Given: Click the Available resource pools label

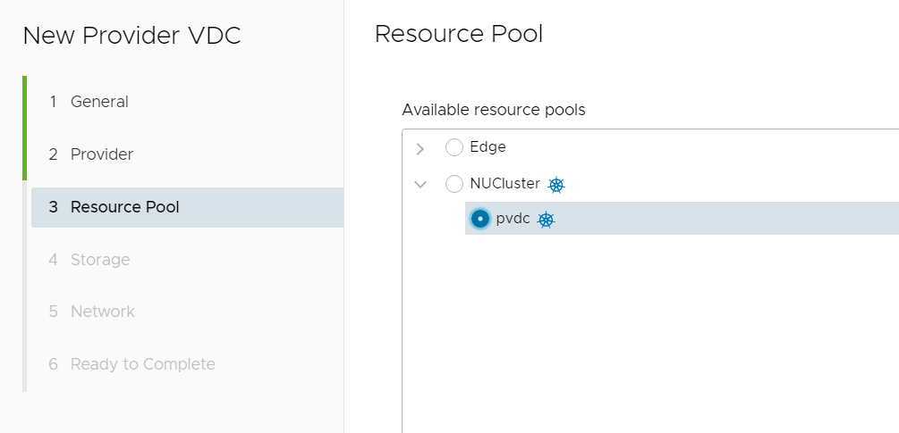Looking at the screenshot, I should click(x=494, y=109).
